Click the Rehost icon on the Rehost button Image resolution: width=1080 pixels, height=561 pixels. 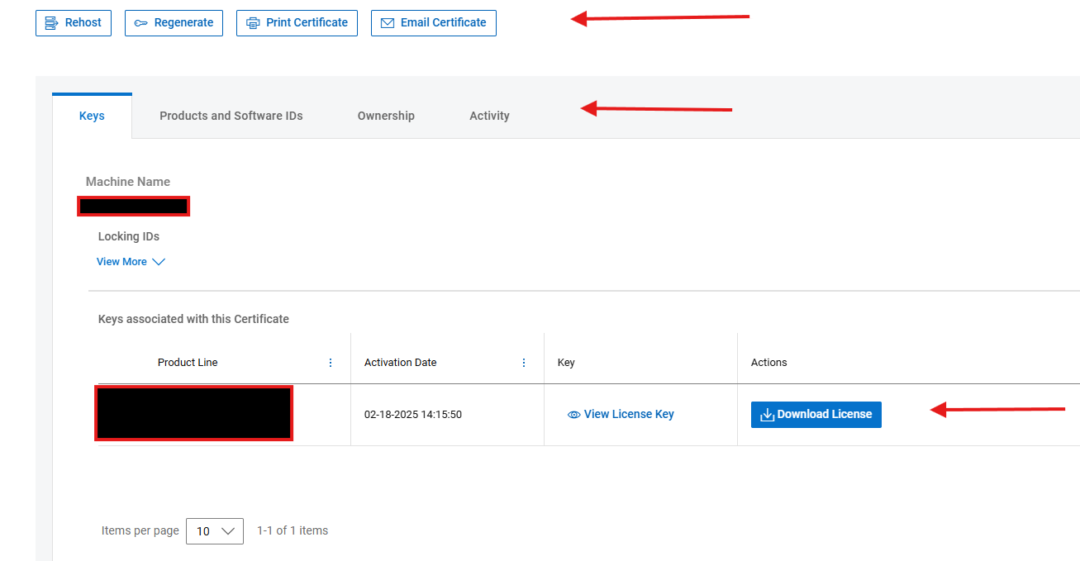pos(50,22)
